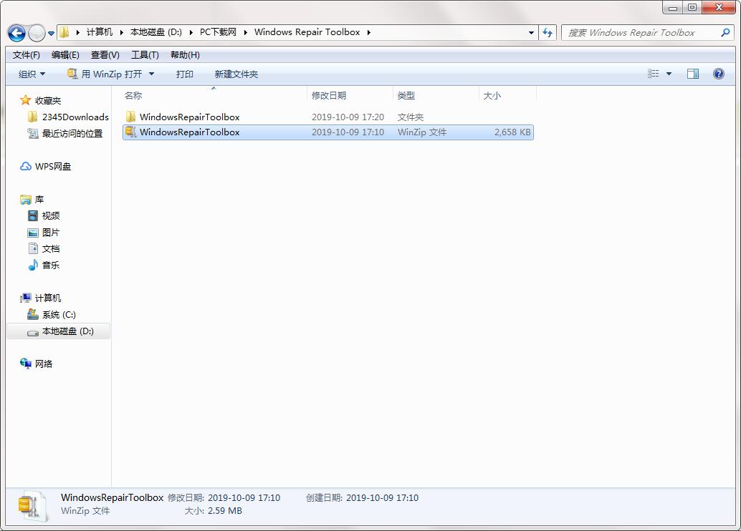
Task: Select the WindowsRepairToolbox WinZip file name
Action: [189, 132]
